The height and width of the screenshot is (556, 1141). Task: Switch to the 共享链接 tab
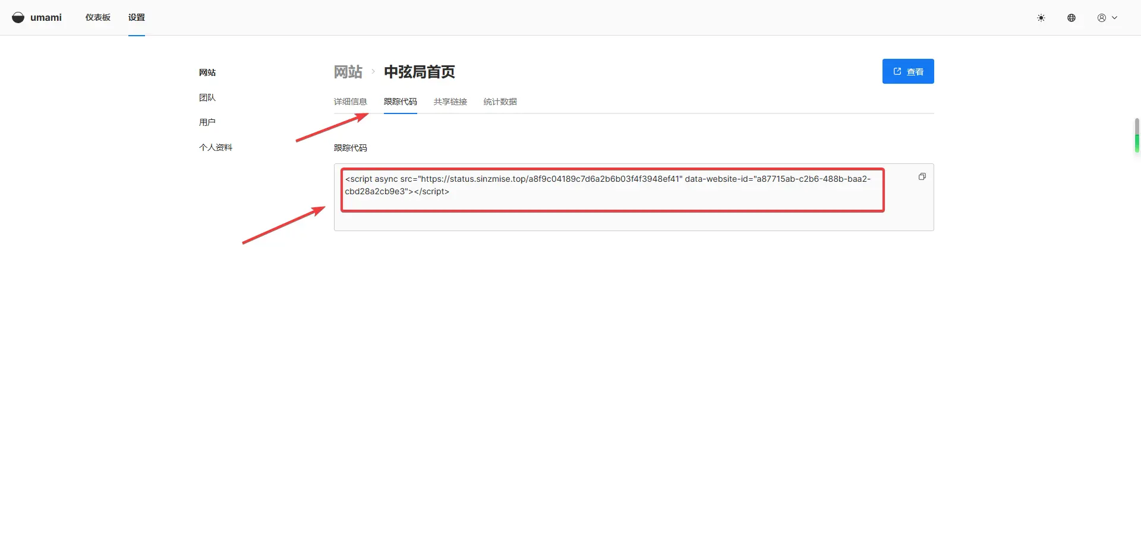[450, 102]
